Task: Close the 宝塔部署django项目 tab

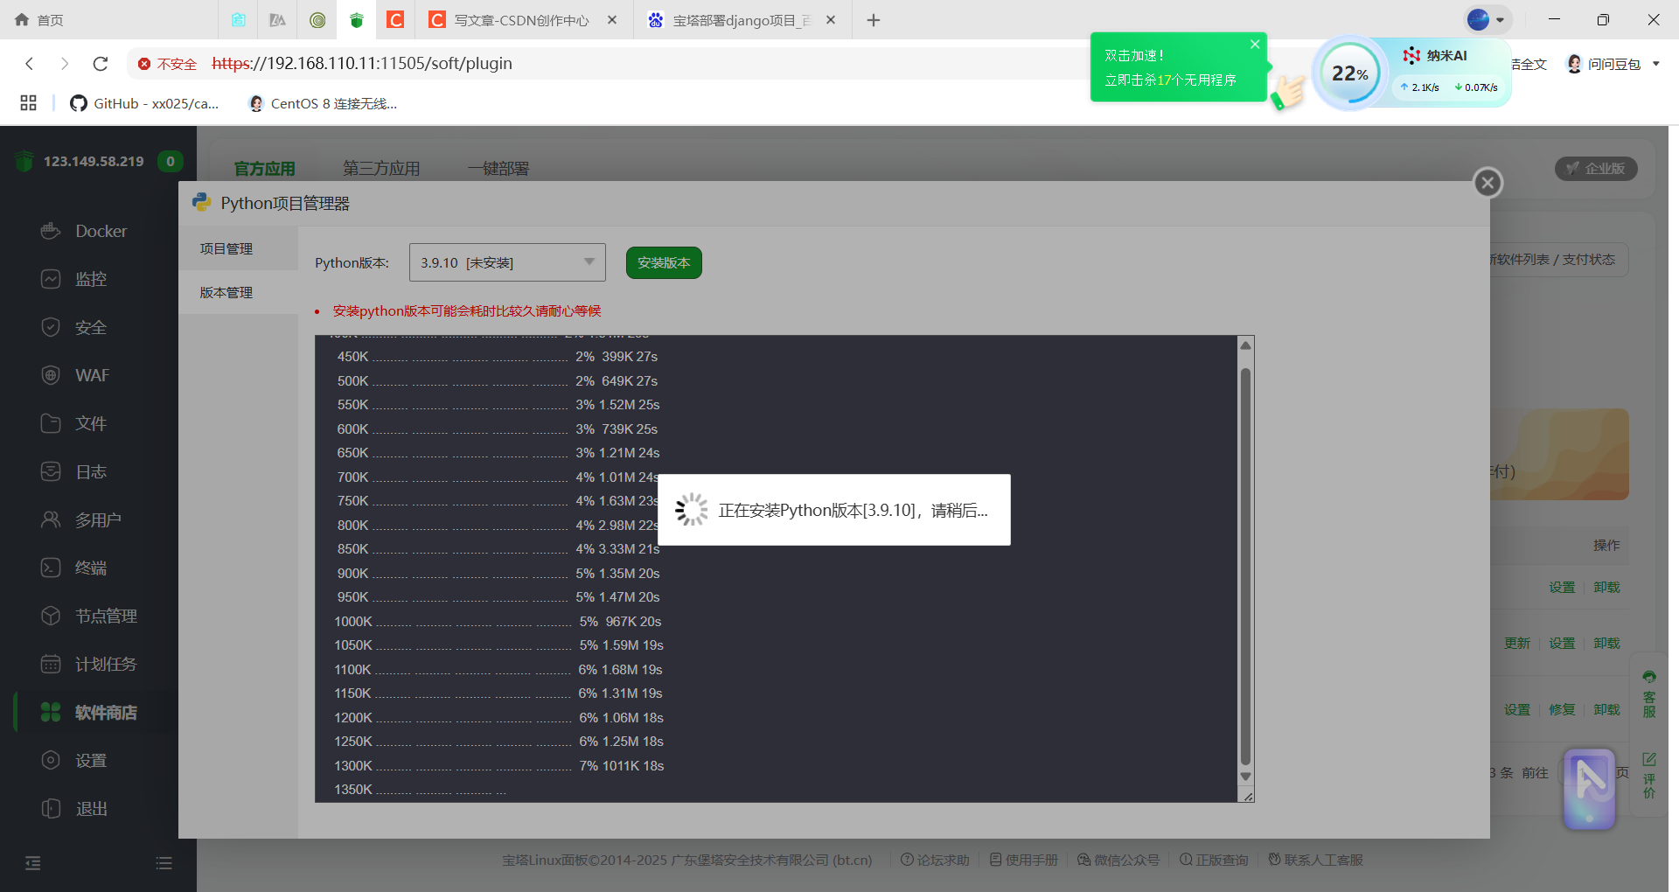Action: [831, 19]
